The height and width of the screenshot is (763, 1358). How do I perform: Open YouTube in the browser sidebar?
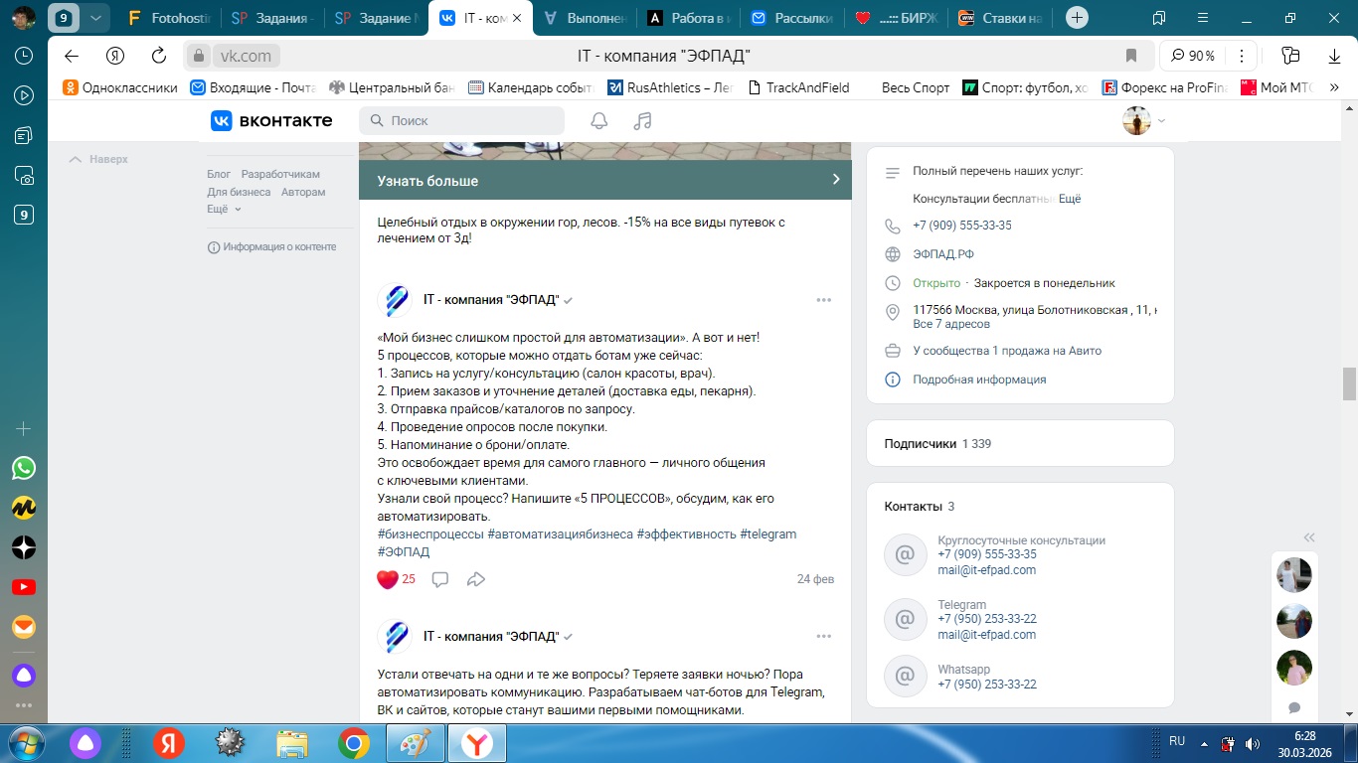click(24, 587)
